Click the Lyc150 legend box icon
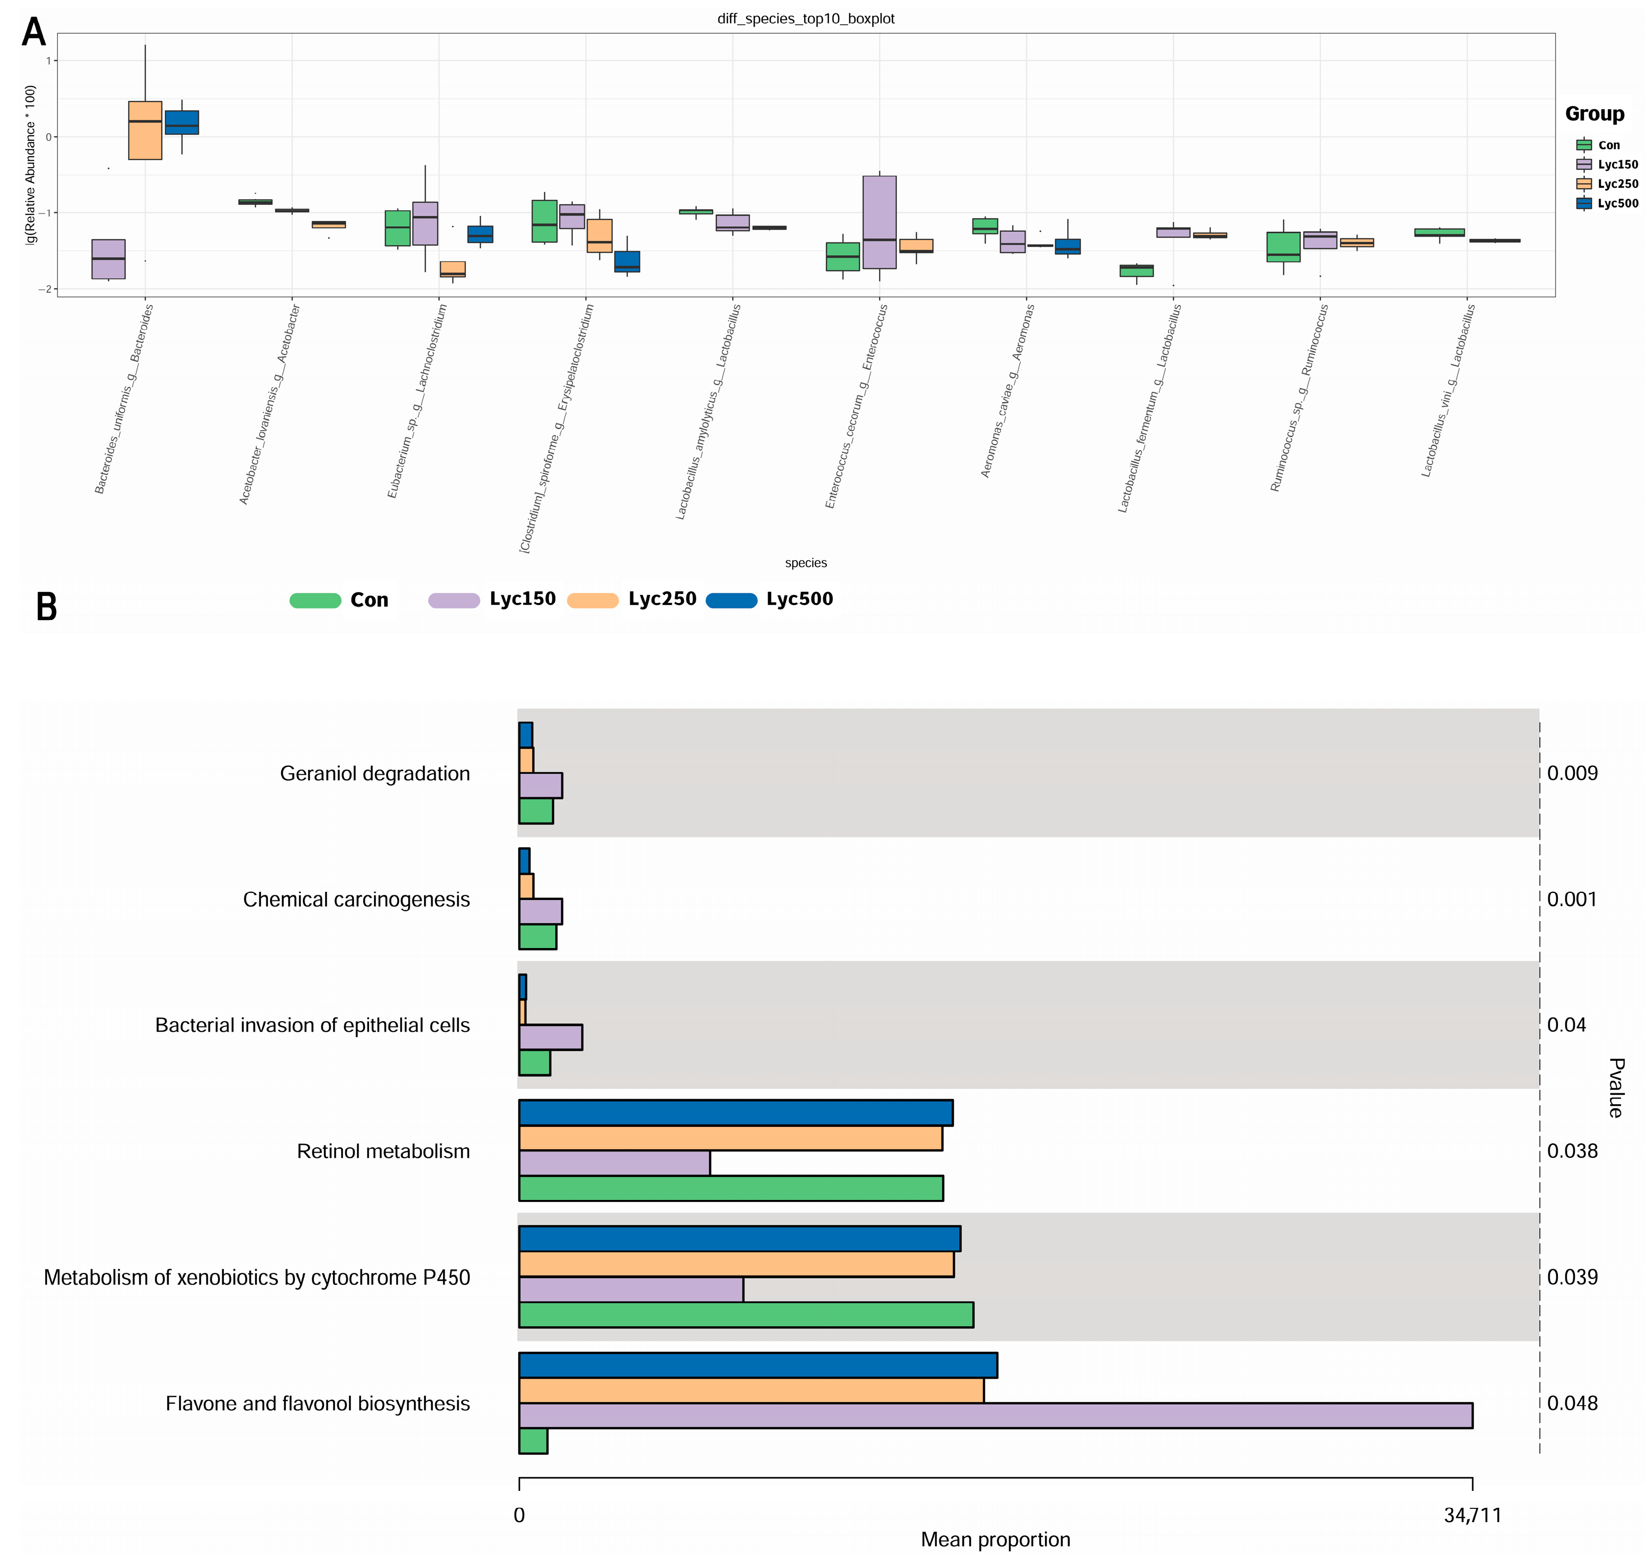This screenshot has width=1649, height=1565. 1583,164
